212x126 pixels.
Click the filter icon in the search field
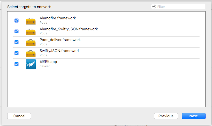point(154,7)
